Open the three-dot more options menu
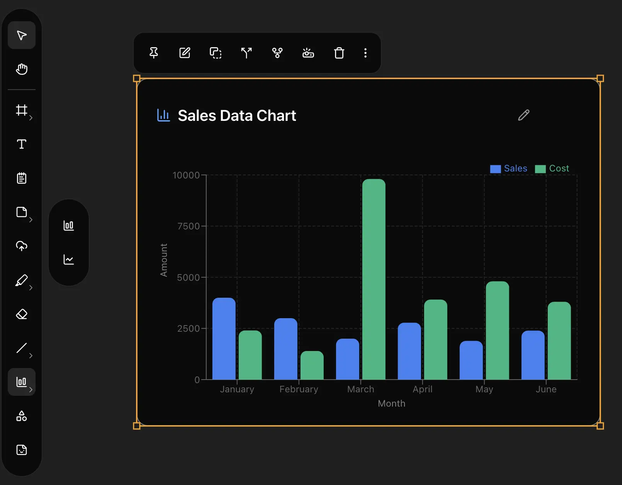Viewport: 622px width, 485px height. [365, 53]
